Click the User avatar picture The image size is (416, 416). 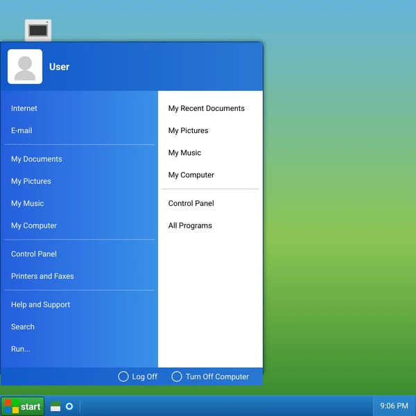click(x=25, y=67)
